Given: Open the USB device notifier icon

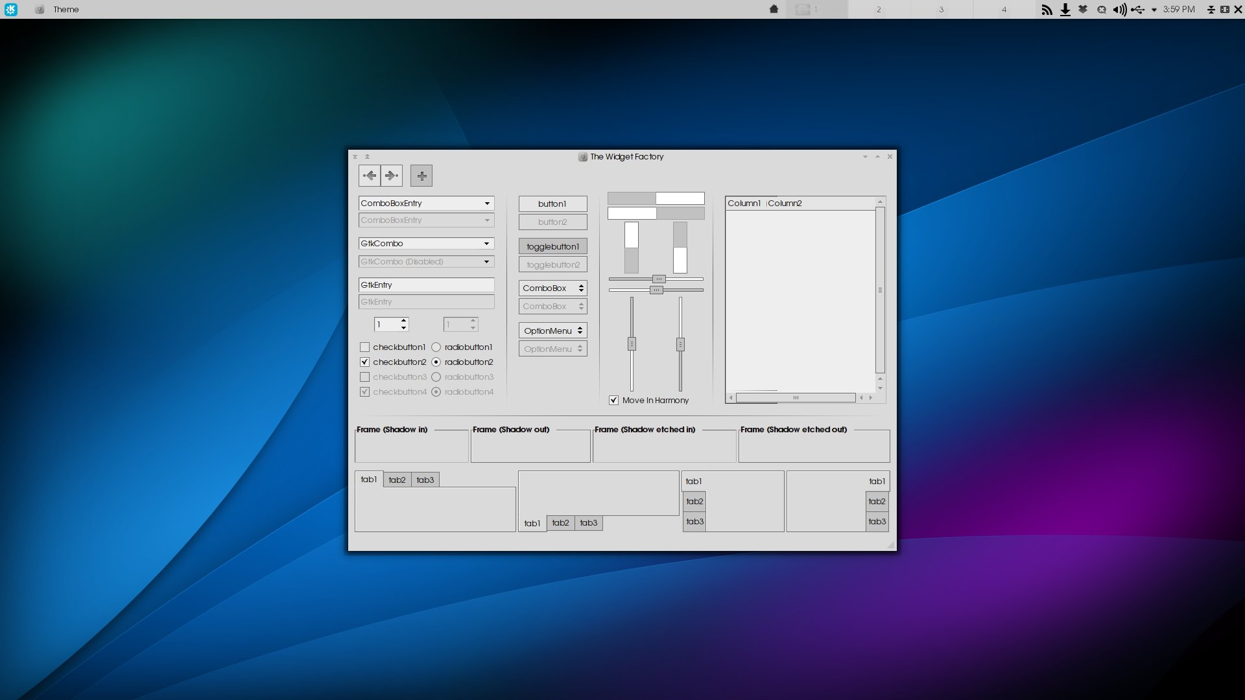Looking at the screenshot, I should pyautogui.click(x=1137, y=10).
